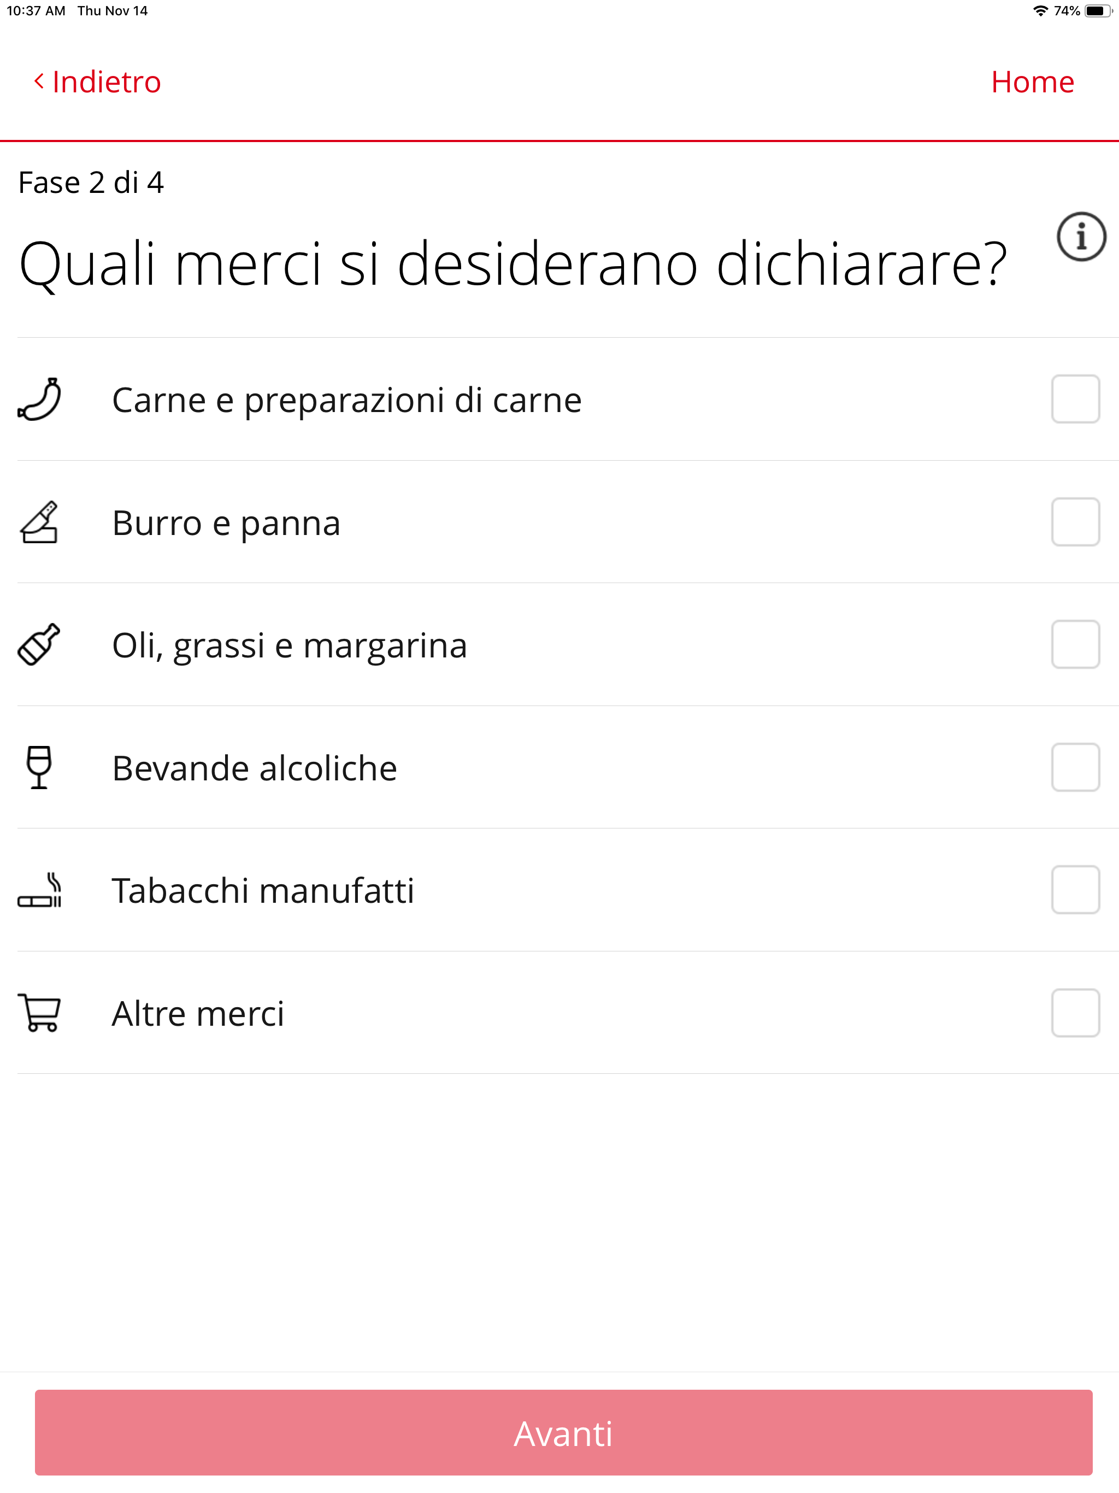Tap the Tabacchi manufatti label

pyautogui.click(x=263, y=891)
